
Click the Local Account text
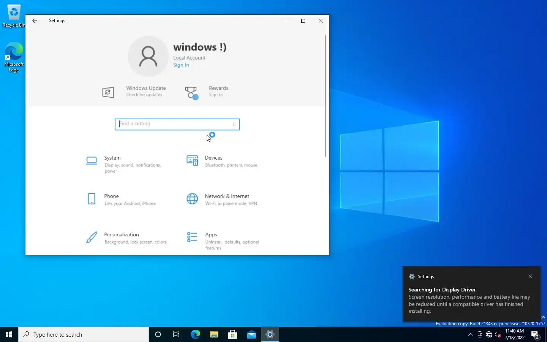(x=189, y=58)
